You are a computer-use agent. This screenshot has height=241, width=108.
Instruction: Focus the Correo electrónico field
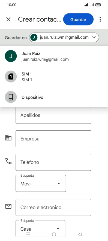tap(53, 208)
